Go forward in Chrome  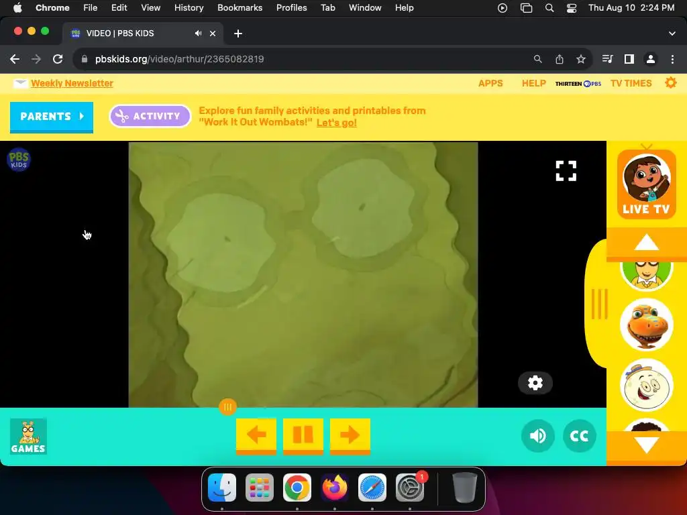[x=36, y=59]
